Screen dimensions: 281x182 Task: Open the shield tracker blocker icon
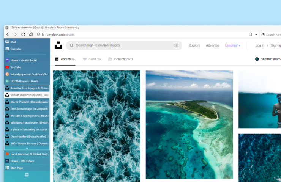[38, 35]
